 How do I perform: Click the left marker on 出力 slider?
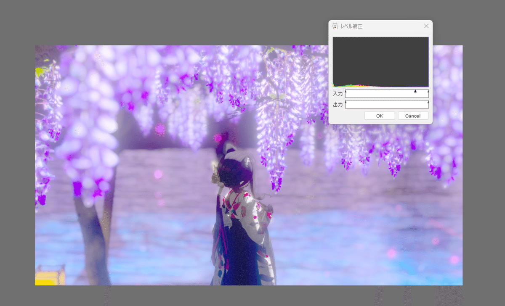[346, 102]
